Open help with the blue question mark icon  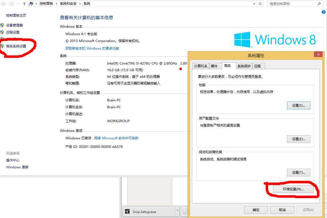point(324,12)
